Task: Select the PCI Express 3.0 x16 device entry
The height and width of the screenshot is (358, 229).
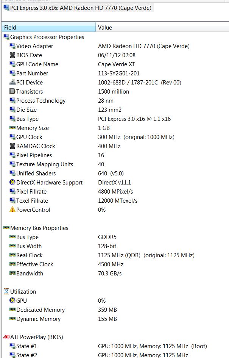Action: pos(78,8)
